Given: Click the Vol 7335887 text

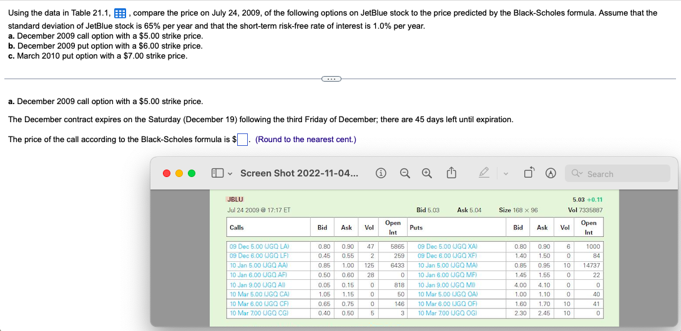Looking at the screenshot, I should [x=585, y=210].
